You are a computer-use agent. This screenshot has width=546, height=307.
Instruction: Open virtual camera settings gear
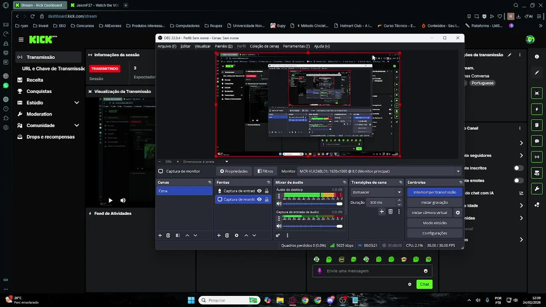(458, 213)
